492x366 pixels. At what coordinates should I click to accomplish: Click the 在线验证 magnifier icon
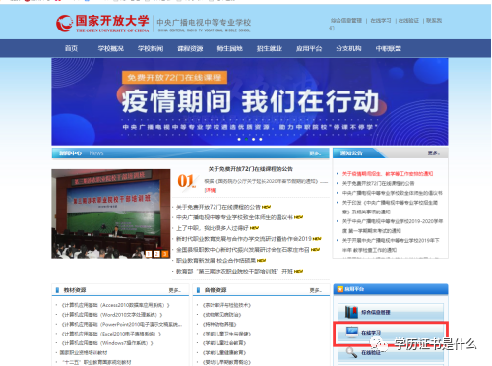tap(351, 352)
